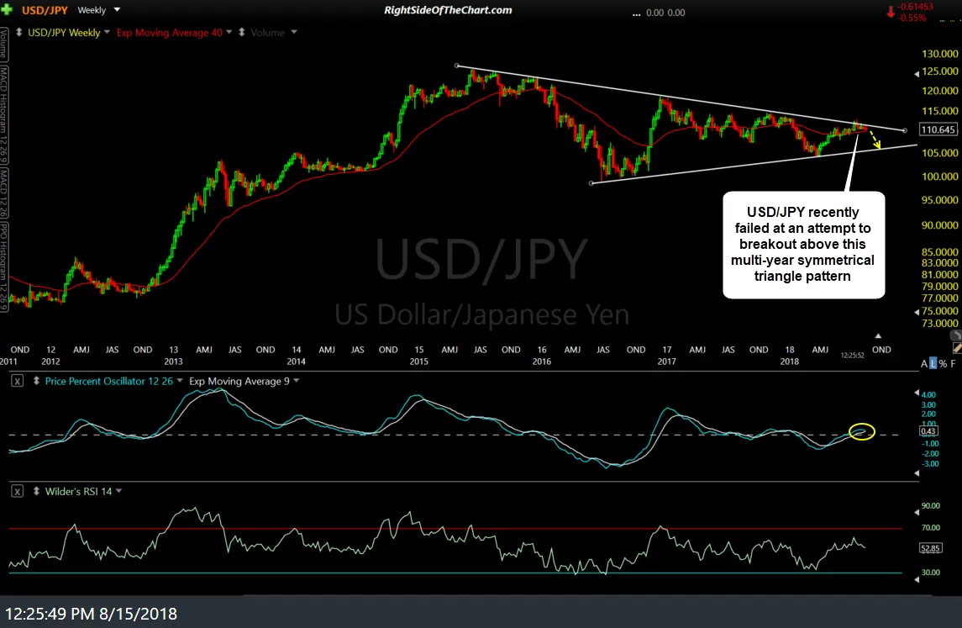Click the 2015 year label on time axis
This screenshot has width=962, height=628.
[419, 361]
